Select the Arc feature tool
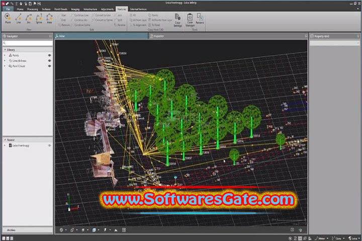The height and width of the screenshot is (241, 362). [29, 19]
